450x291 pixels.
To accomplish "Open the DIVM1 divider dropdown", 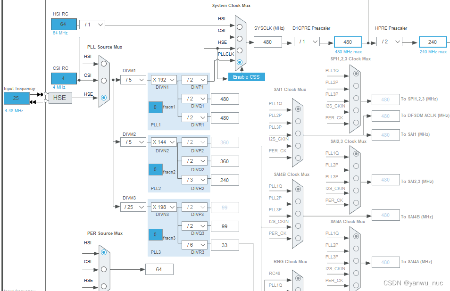I will 133,80.
